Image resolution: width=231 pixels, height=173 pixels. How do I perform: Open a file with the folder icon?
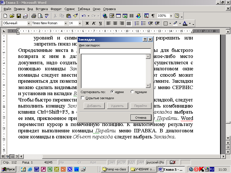12,16
